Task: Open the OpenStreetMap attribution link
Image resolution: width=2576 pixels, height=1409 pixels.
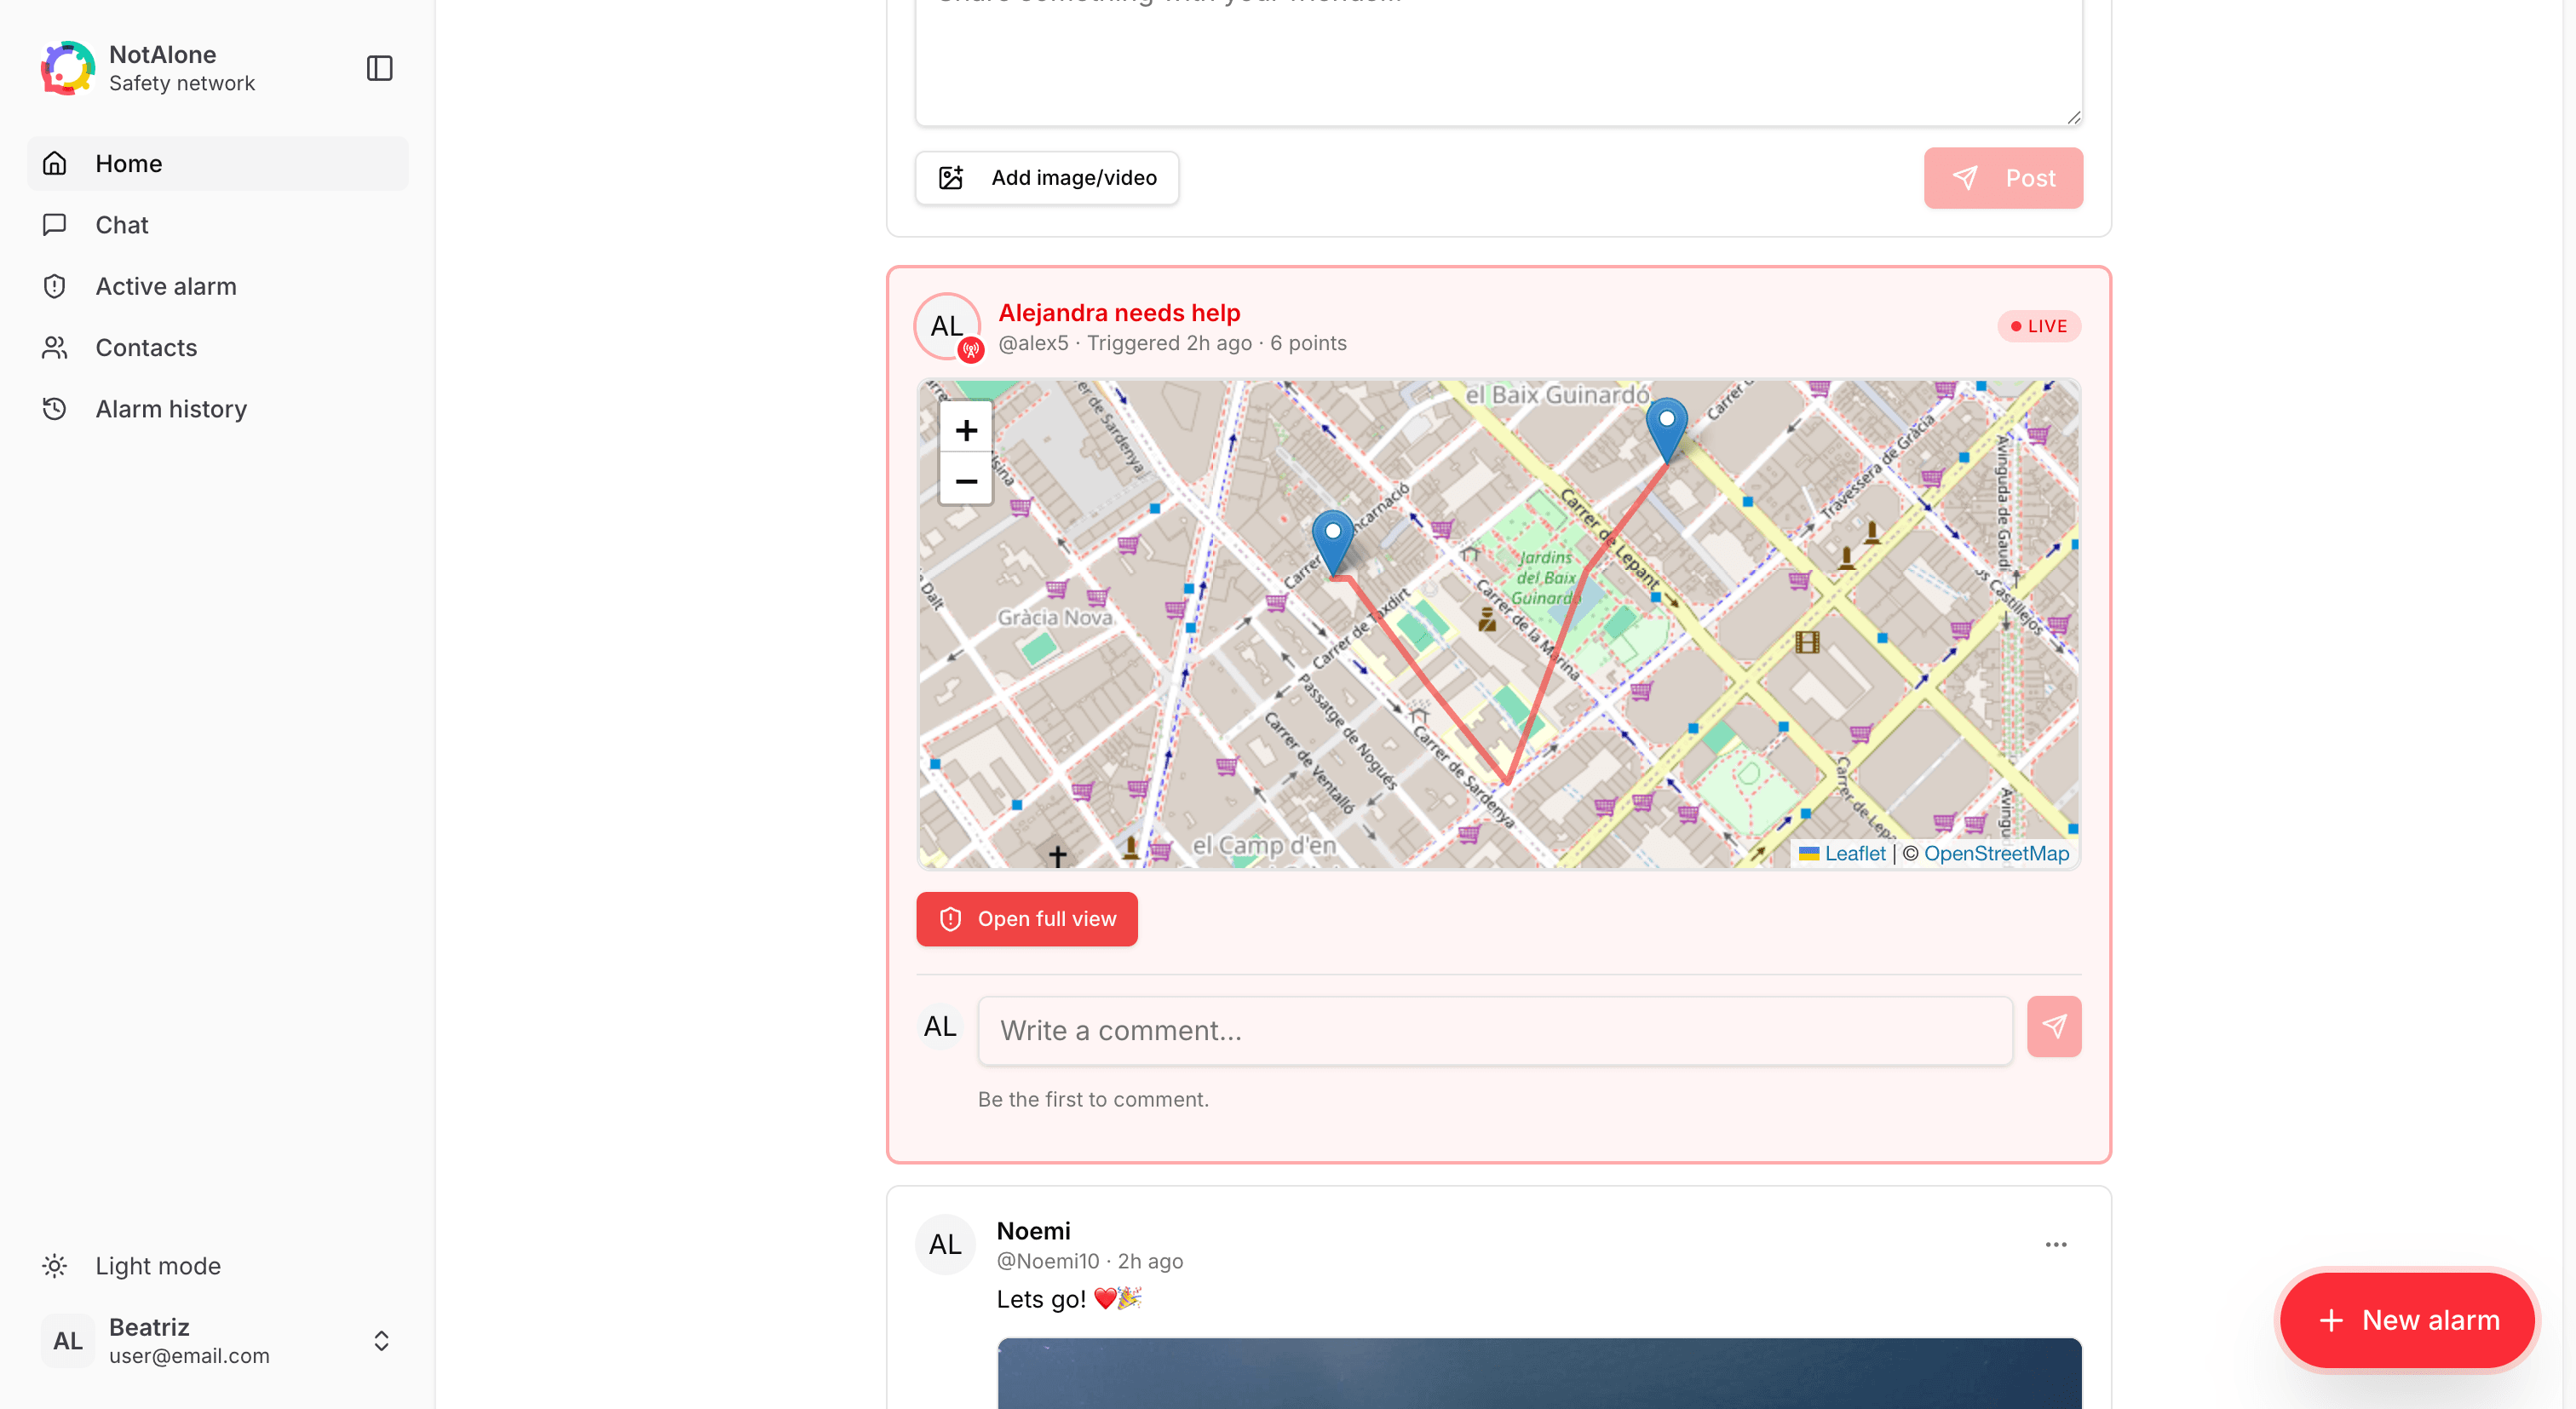Action: [x=1996, y=853]
